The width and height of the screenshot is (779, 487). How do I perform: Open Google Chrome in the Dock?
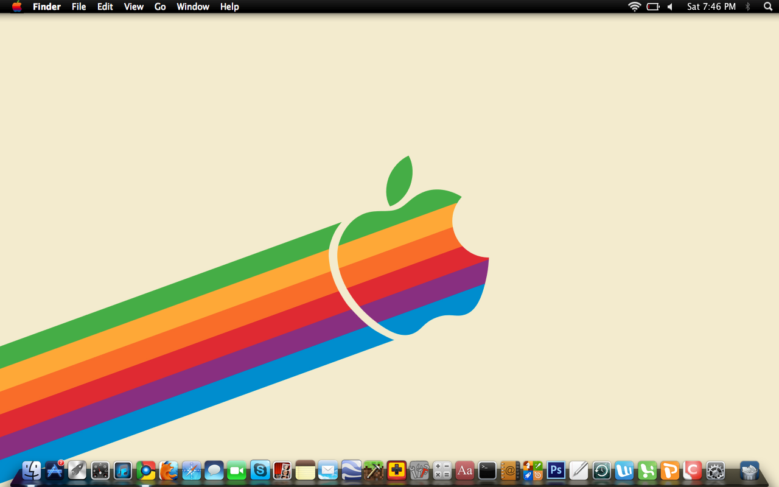(x=146, y=471)
